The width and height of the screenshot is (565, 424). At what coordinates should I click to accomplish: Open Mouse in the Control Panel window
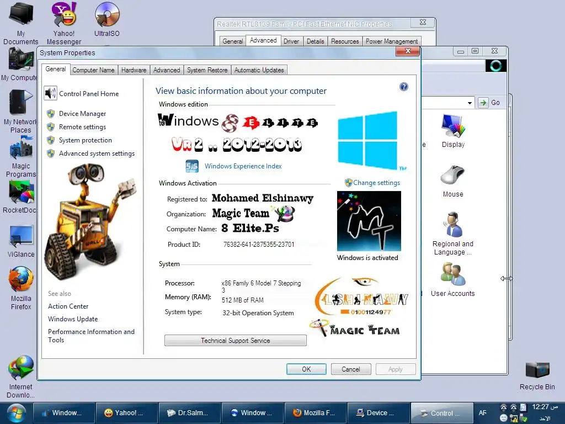tap(453, 181)
